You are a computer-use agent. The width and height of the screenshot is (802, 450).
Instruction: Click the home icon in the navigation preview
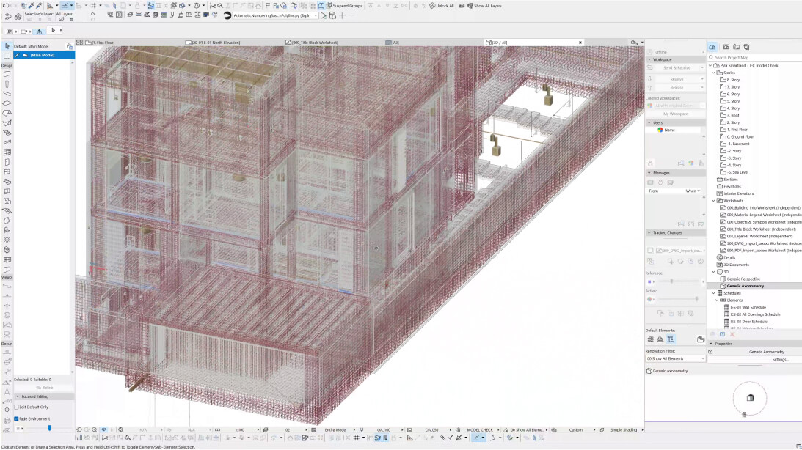tap(750, 398)
